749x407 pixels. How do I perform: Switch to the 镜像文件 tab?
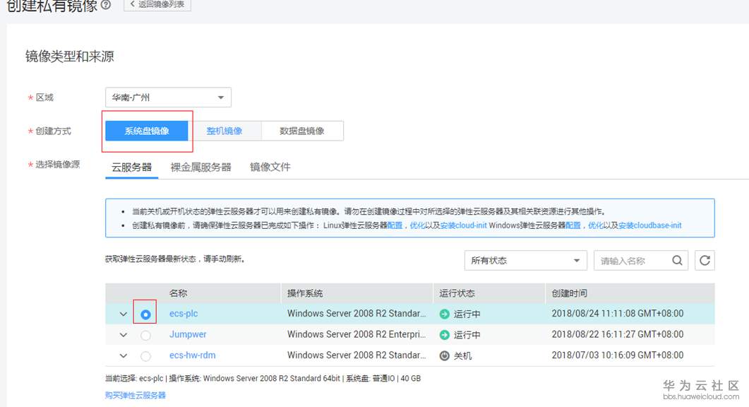tap(270, 167)
